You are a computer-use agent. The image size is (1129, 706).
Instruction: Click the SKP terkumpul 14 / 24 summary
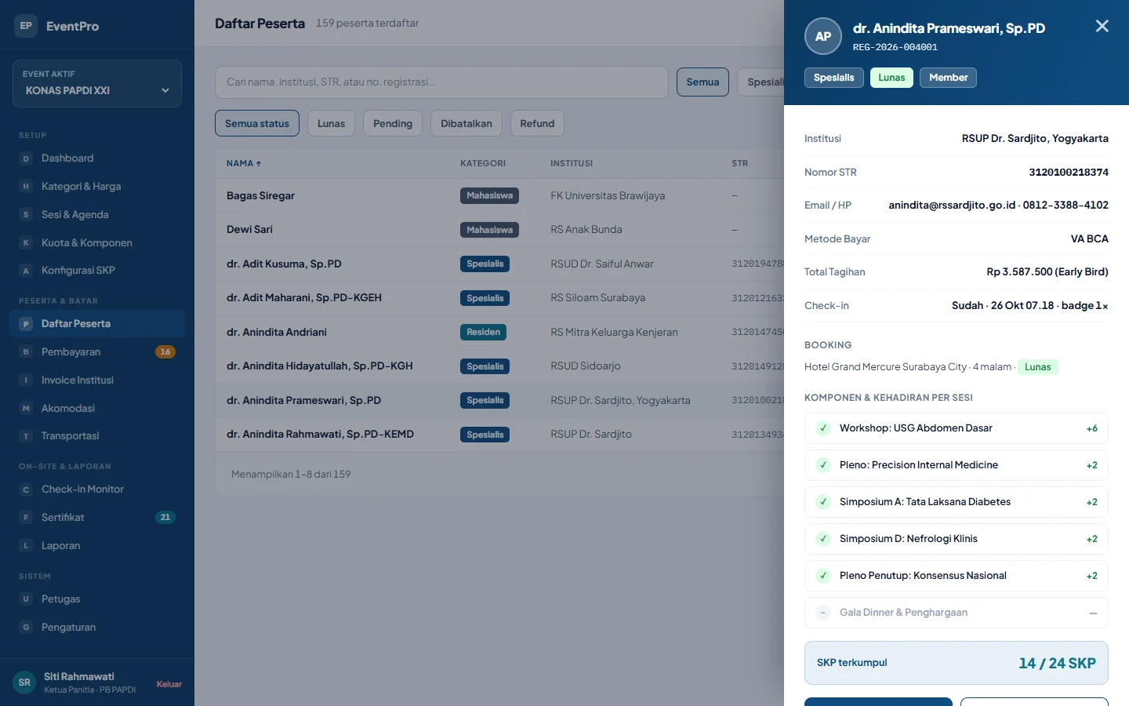click(x=957, y=663)
